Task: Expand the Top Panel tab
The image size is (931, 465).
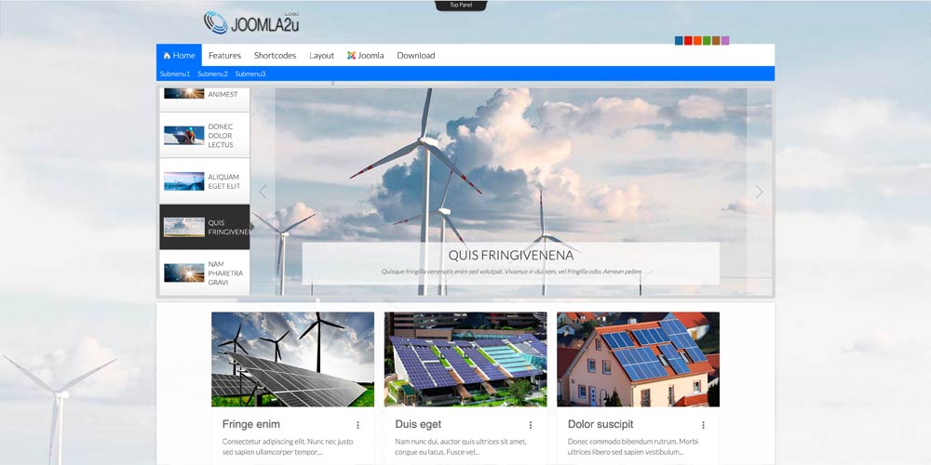Action: click(461, 6)
